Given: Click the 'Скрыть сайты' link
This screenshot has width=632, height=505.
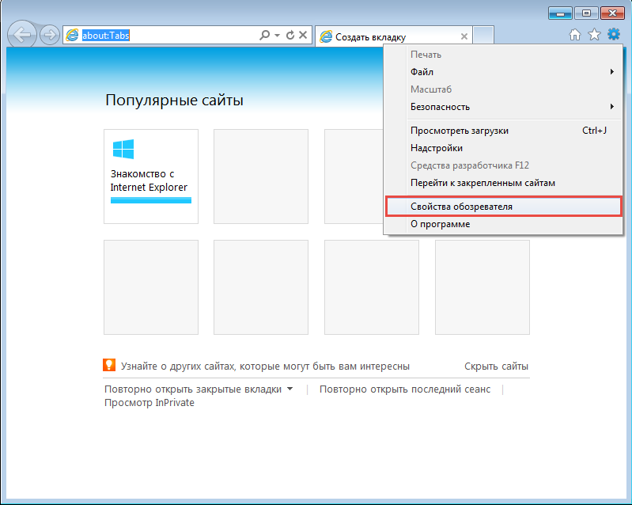Looking at the screenshot, I should [496, 366].
